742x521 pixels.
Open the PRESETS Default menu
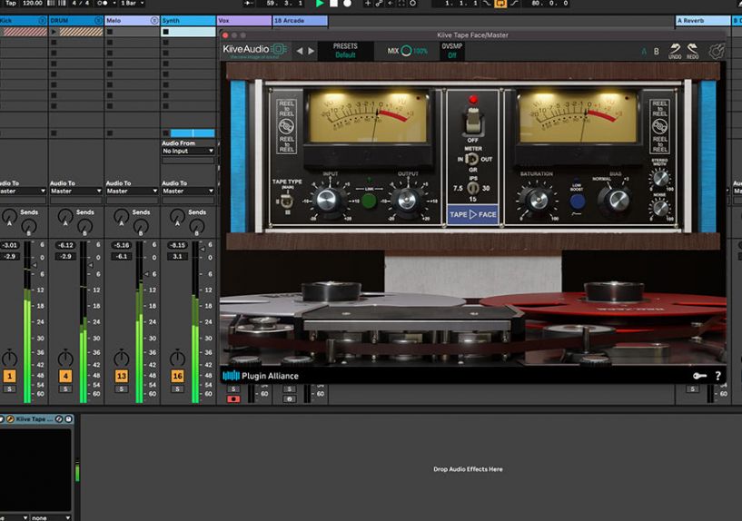coord(345,51)
